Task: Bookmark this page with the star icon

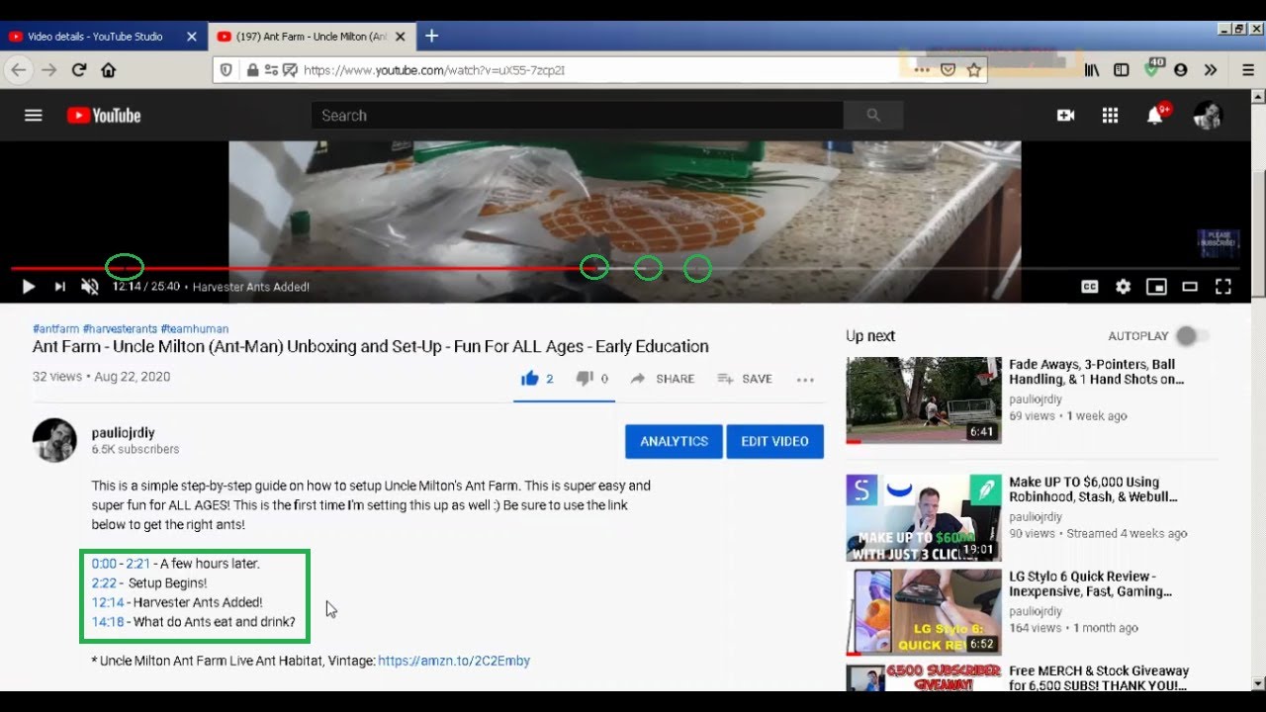Action: 973,70
